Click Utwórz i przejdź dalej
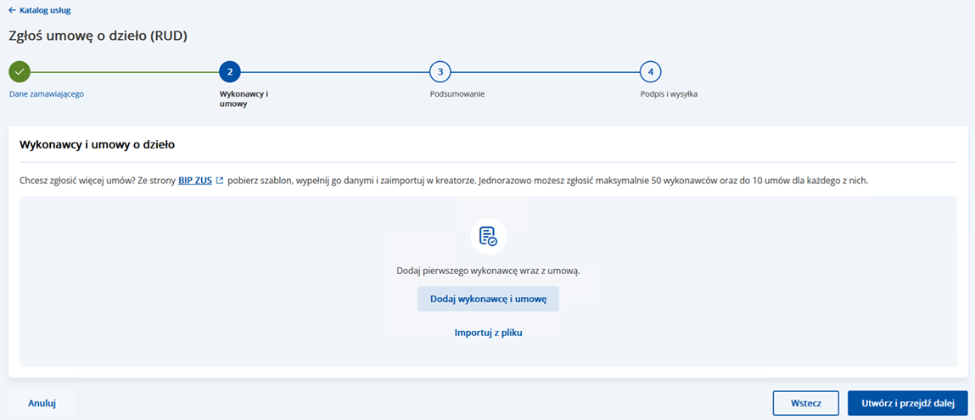Image resolution: width=975 pixels, height=420 pixels. pos(907,403)
